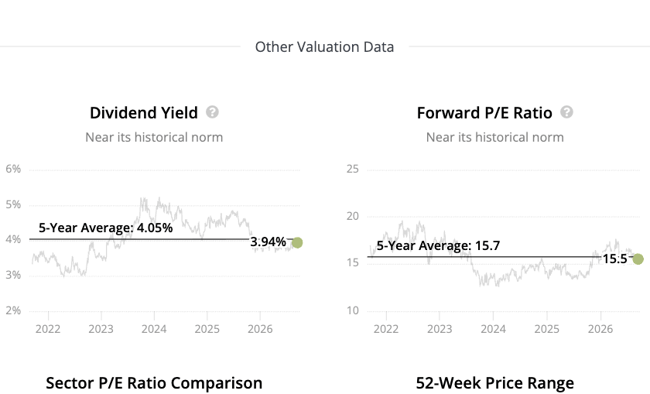Click the 5-Year Average: 15.7 label

pyautogui.click(x=438, y=245)
